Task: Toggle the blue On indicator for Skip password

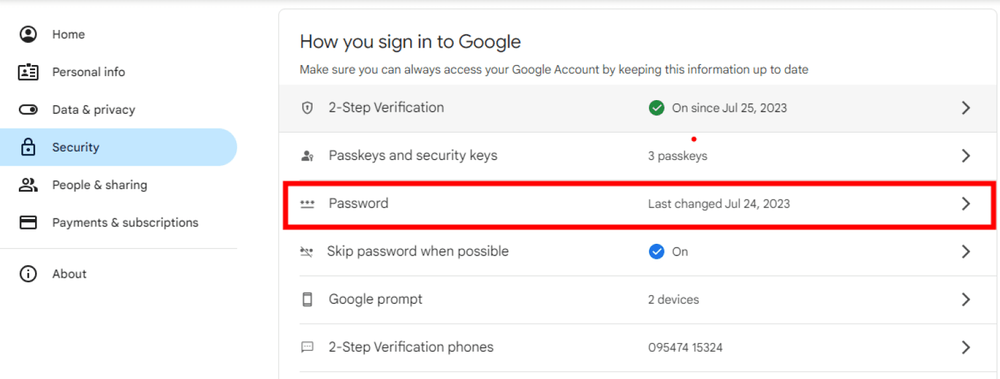Action: (x=657, y=252)
